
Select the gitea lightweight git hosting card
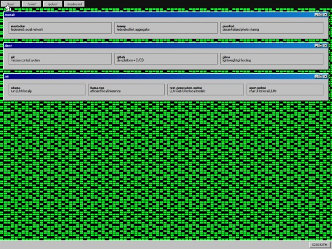[272, 58]
